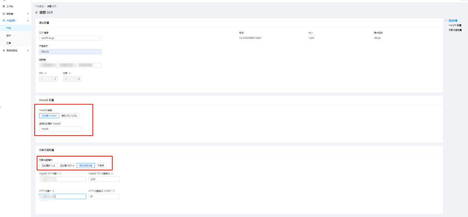Screen dimensions: 468x217
Task: Click the size value 1.04G
Action: pos(311,38)
